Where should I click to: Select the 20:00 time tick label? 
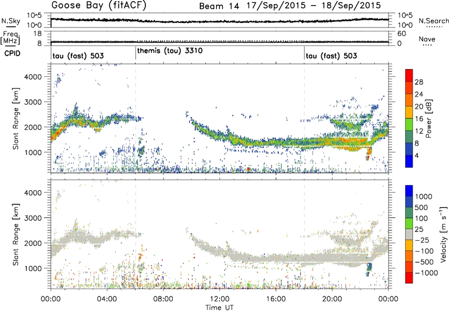click(332, 299)
